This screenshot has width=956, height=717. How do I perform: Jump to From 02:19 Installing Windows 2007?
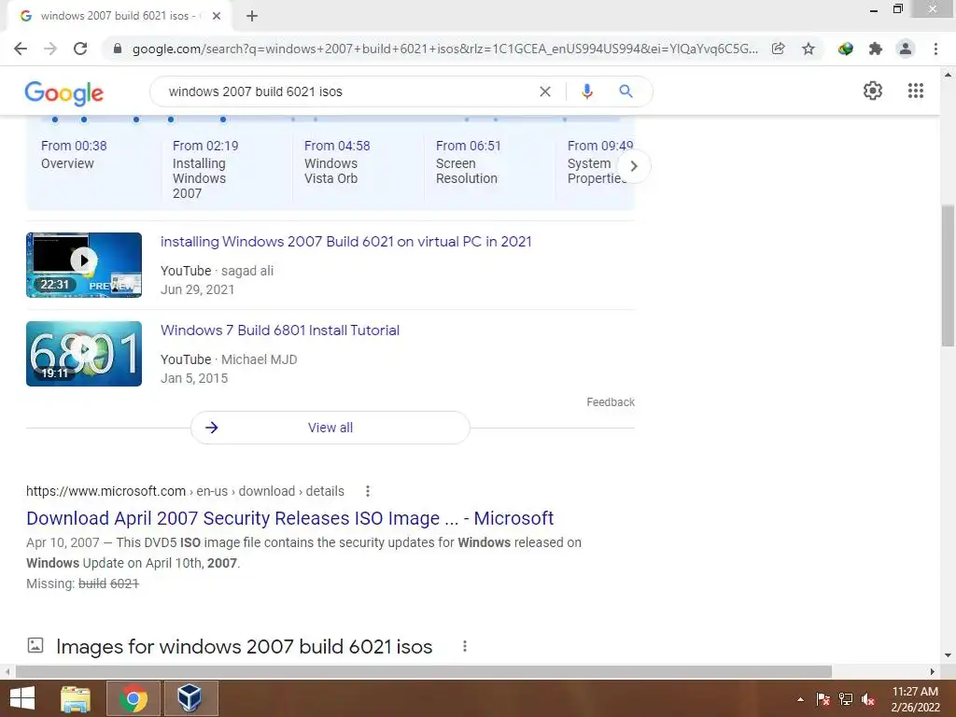[x=204, y=169]
